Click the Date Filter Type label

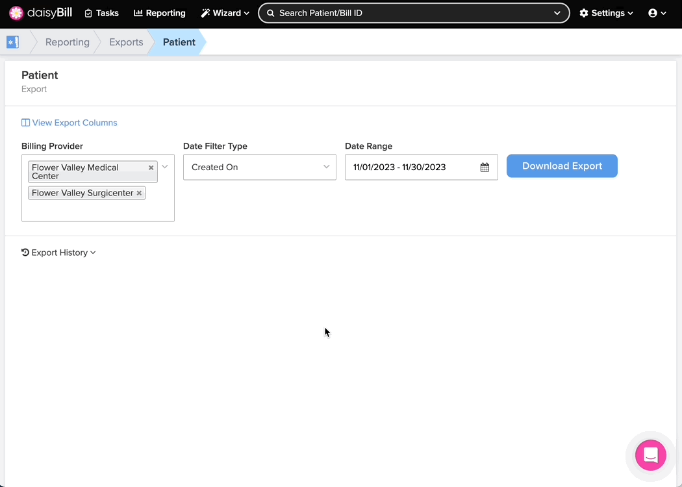[x=215, y=146]
